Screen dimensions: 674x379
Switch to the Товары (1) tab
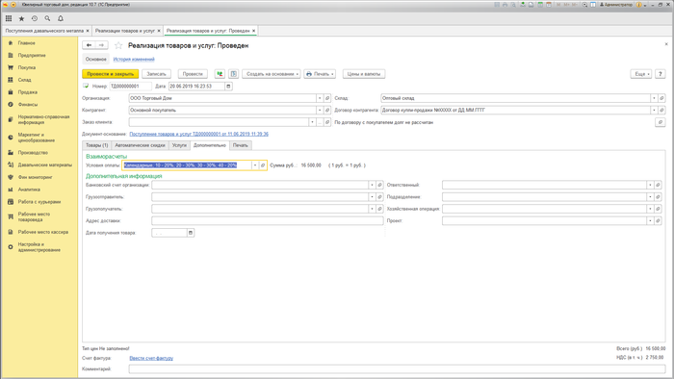point(96,145)
